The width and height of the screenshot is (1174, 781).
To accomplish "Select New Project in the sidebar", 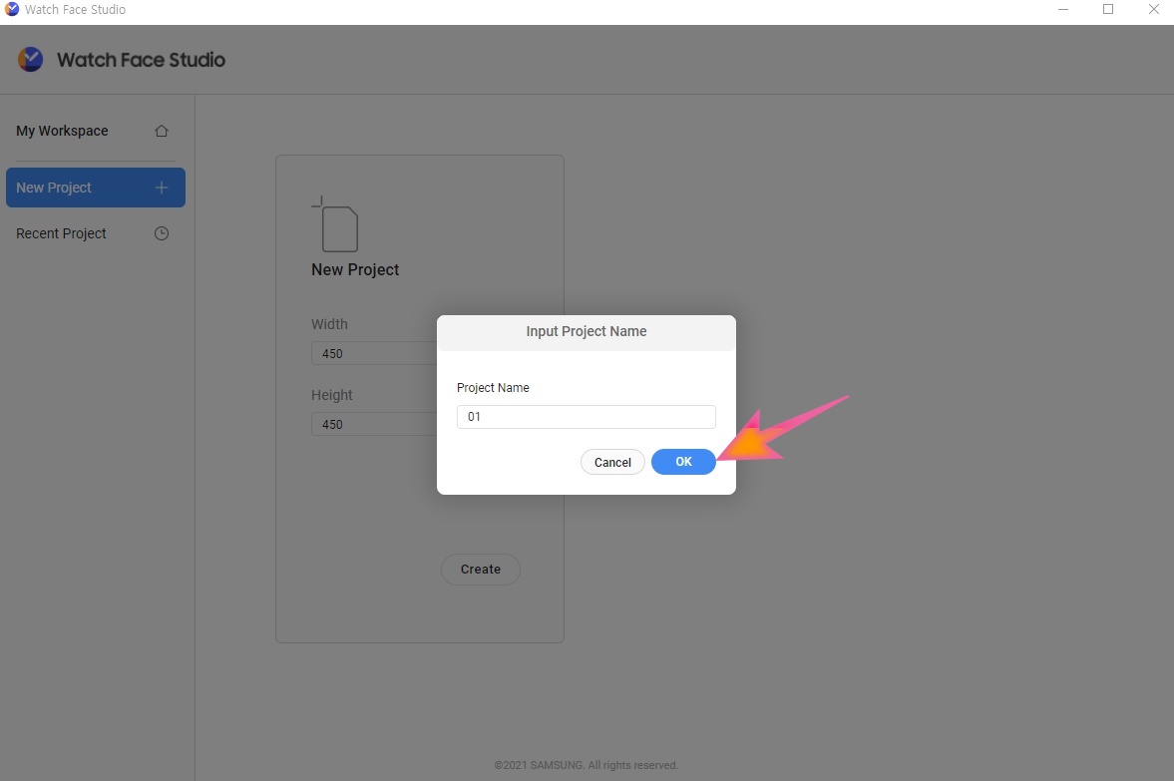I will click(96, 188).
